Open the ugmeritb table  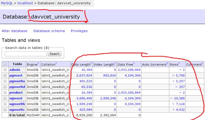pos(17,104)
